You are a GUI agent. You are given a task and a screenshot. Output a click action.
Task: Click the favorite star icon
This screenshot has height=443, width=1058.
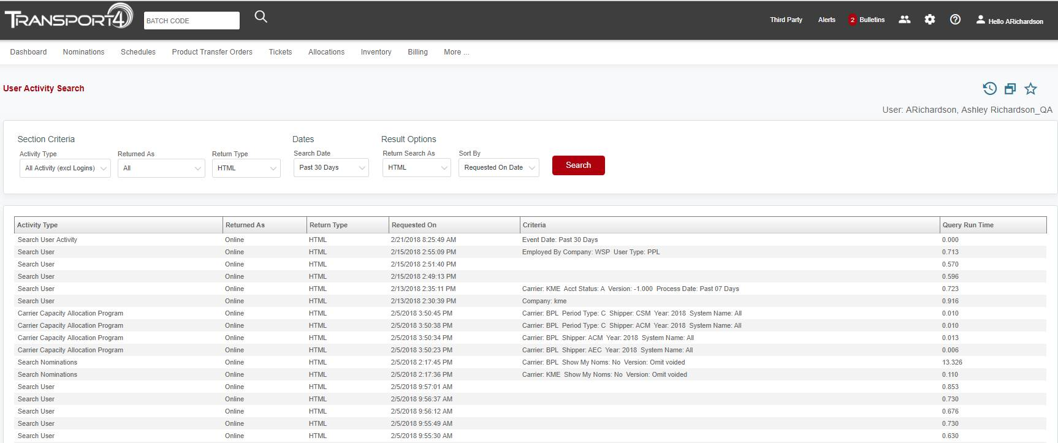pyautogui.click(x=1031, y=89)
